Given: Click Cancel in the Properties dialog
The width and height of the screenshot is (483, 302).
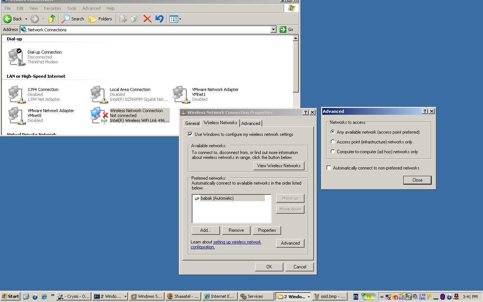Looking at the screenshot, I should click(x=300, y=267).
